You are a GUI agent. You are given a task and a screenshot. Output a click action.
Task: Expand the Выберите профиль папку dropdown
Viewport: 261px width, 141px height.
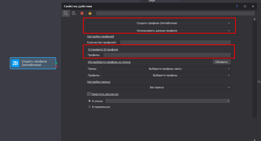point(167,69)
